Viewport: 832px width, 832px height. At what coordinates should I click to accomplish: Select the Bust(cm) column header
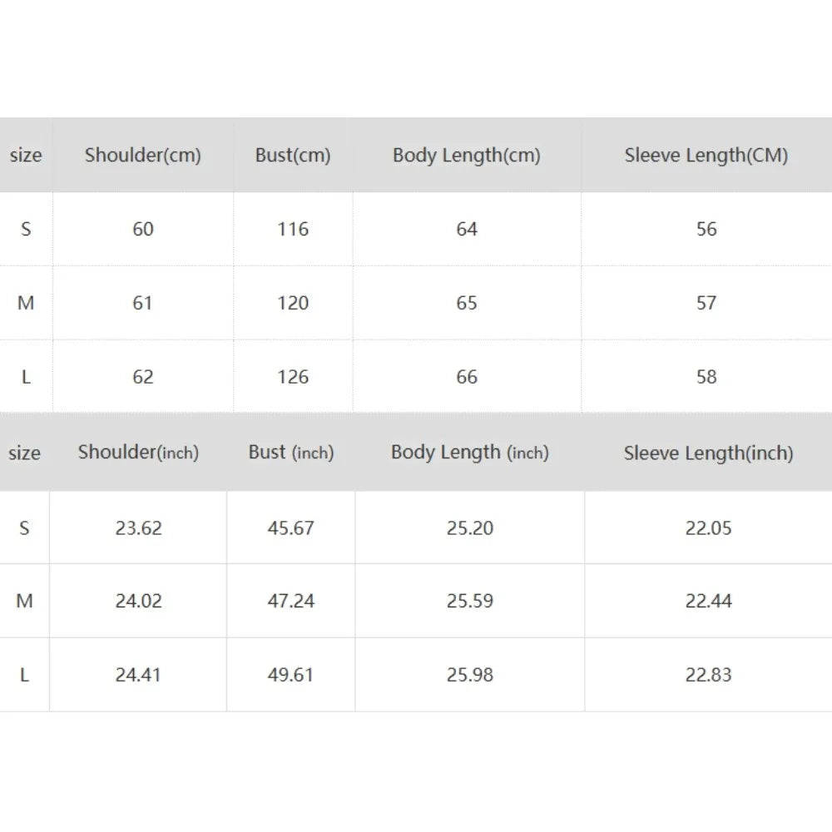293,156
